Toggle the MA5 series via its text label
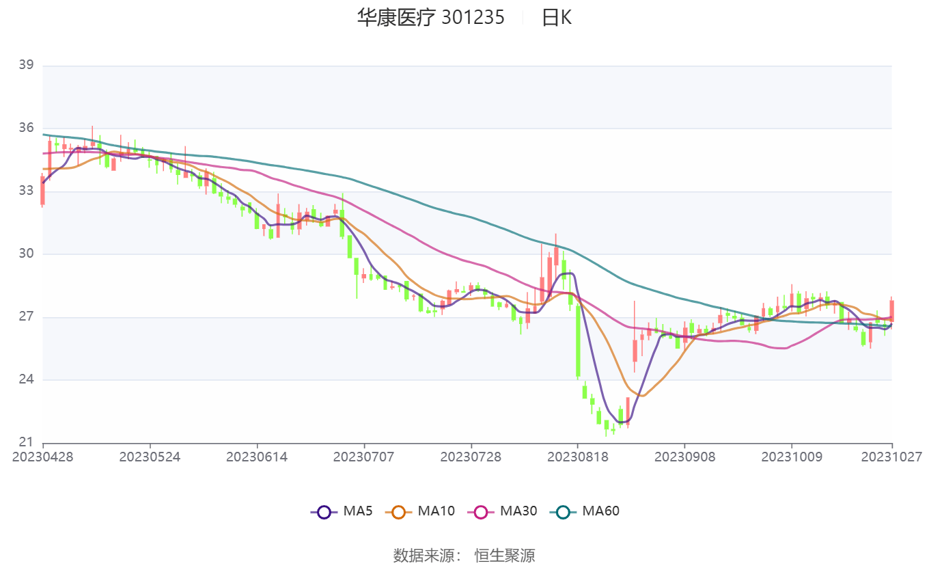This screenshot has height=566, width=929. point(357,511)
